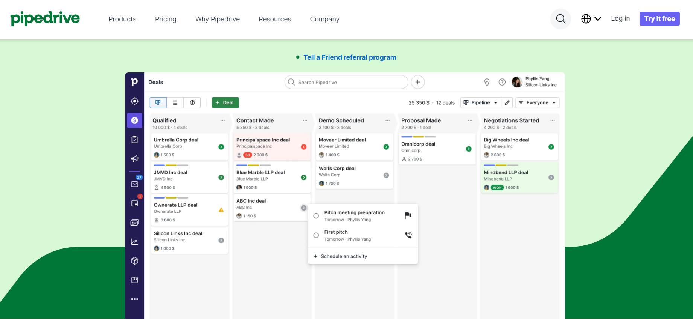Switch to forecast view
693x319 pixels.
point(192,102)
